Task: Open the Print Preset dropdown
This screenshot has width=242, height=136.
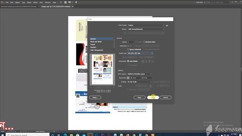Action: click(146, 25)
